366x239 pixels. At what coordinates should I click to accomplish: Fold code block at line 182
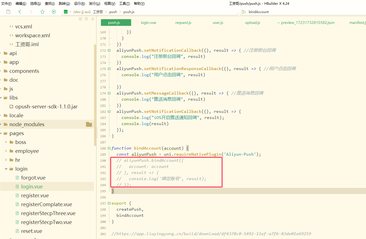click(x=109, y=112)
